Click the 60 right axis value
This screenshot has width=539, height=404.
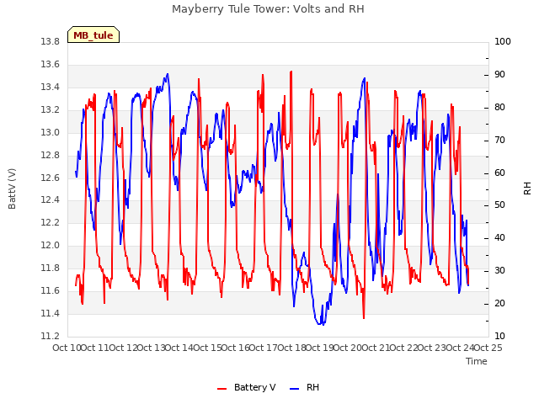(x=499, y=173)
